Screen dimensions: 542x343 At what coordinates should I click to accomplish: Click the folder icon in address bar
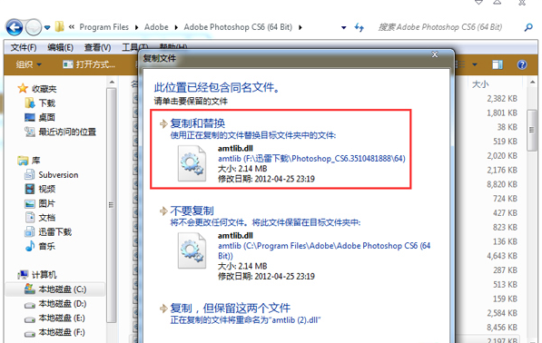coord(59,26)
